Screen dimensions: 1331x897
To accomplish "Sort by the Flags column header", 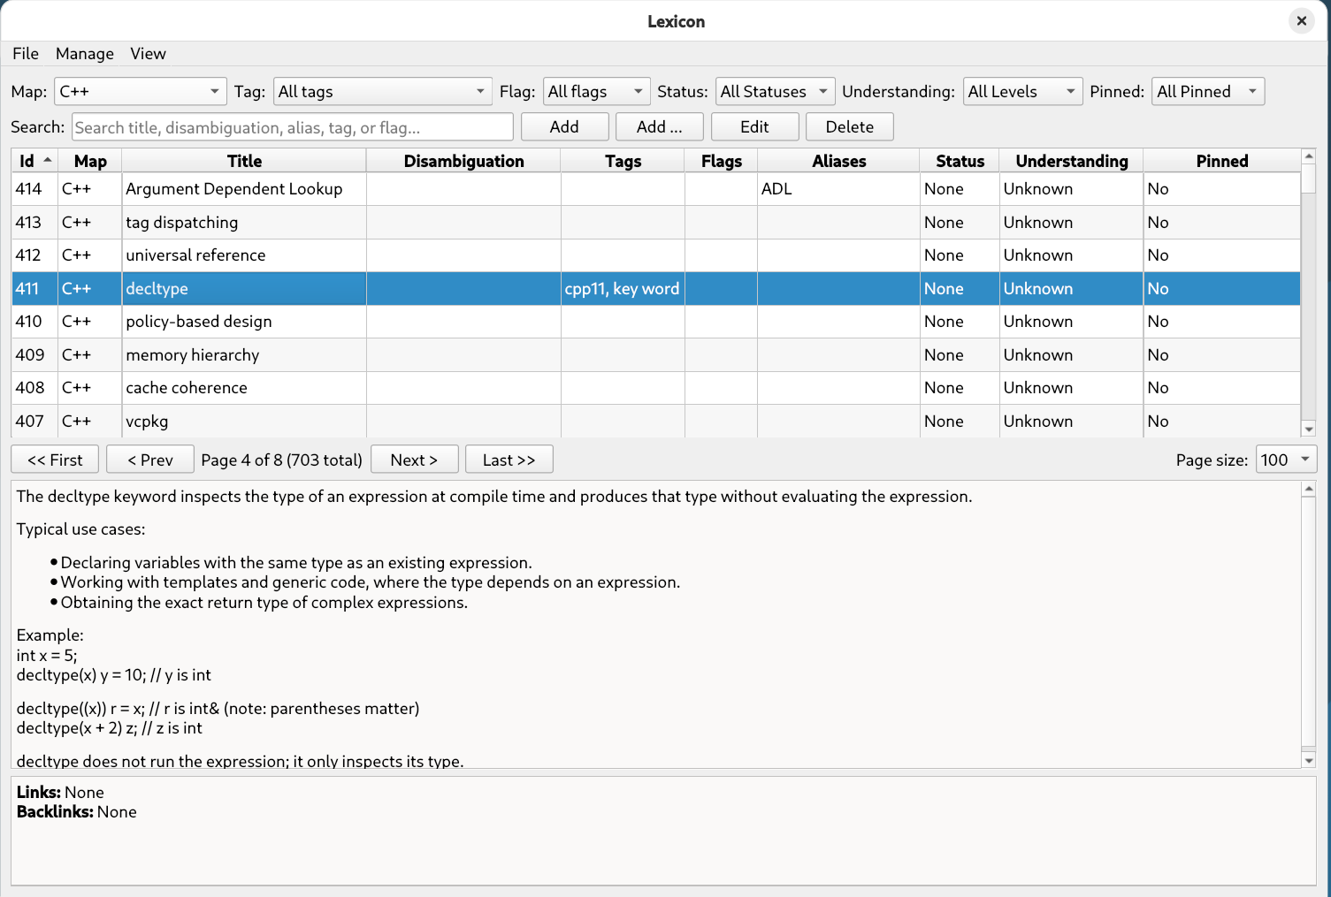I will [x=721, y=161].
